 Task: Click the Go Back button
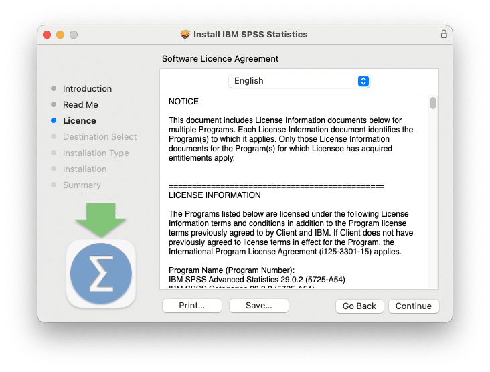[x=359, y=306]
